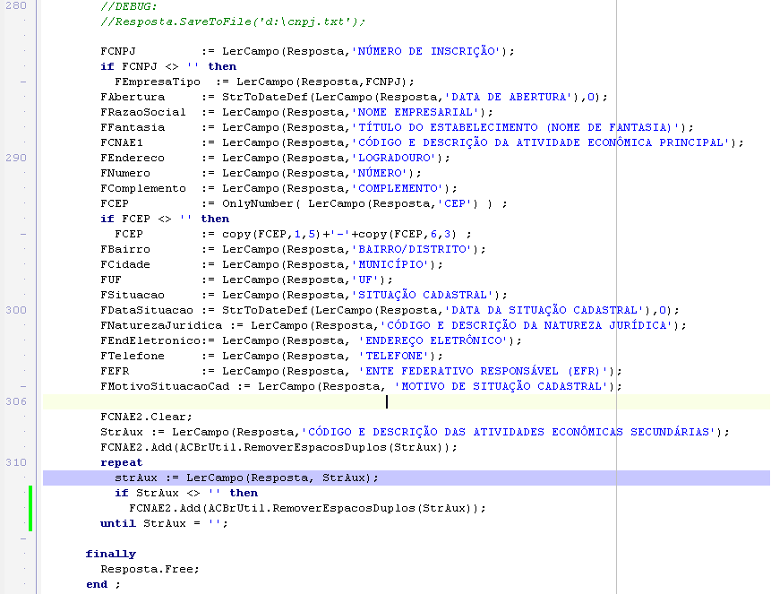Click the 'if StrAux <>' condition line
Viewport: 771px width, 594px height.
coord(186,493)
